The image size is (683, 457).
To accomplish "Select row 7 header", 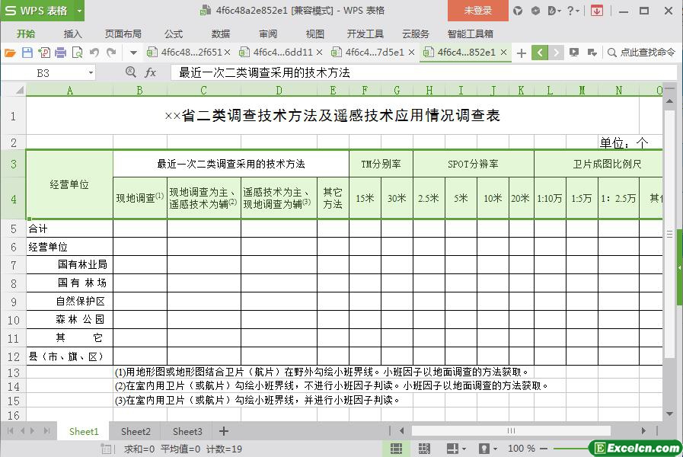I will click(13, 265).
